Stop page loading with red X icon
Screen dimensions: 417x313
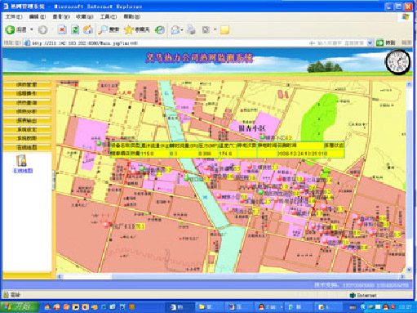tap(62, 29)
